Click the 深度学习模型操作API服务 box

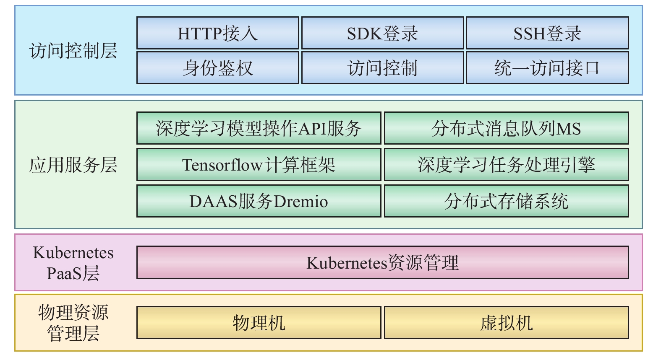tap(259, 128)
